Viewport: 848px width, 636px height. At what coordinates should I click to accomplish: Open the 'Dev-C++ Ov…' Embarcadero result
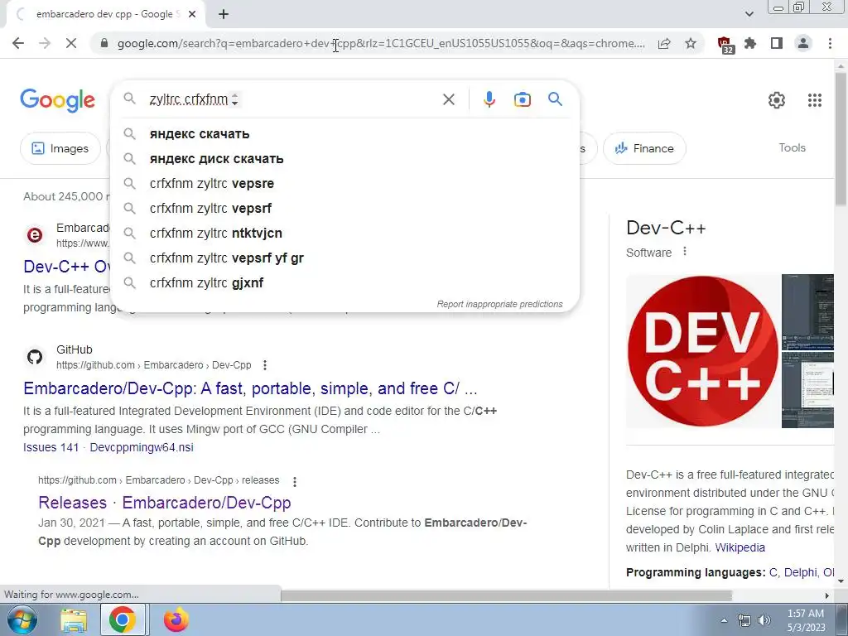[67, 266]
